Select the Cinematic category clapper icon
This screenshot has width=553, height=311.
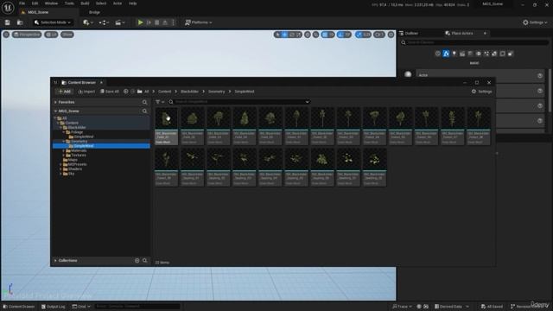[x=462, y=54]
